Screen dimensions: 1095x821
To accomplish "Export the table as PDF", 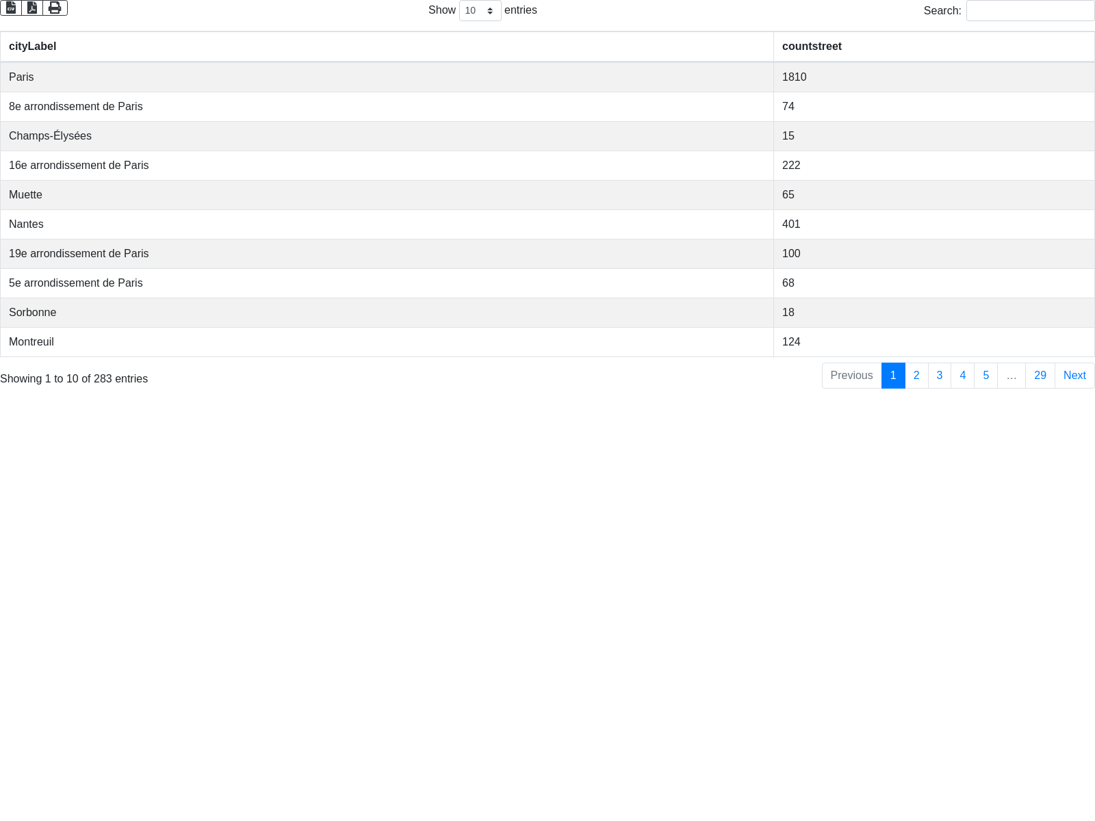I will click(32, 8).
